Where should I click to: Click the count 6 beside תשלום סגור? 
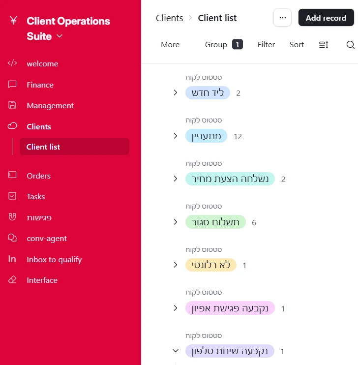coord(254,222)
